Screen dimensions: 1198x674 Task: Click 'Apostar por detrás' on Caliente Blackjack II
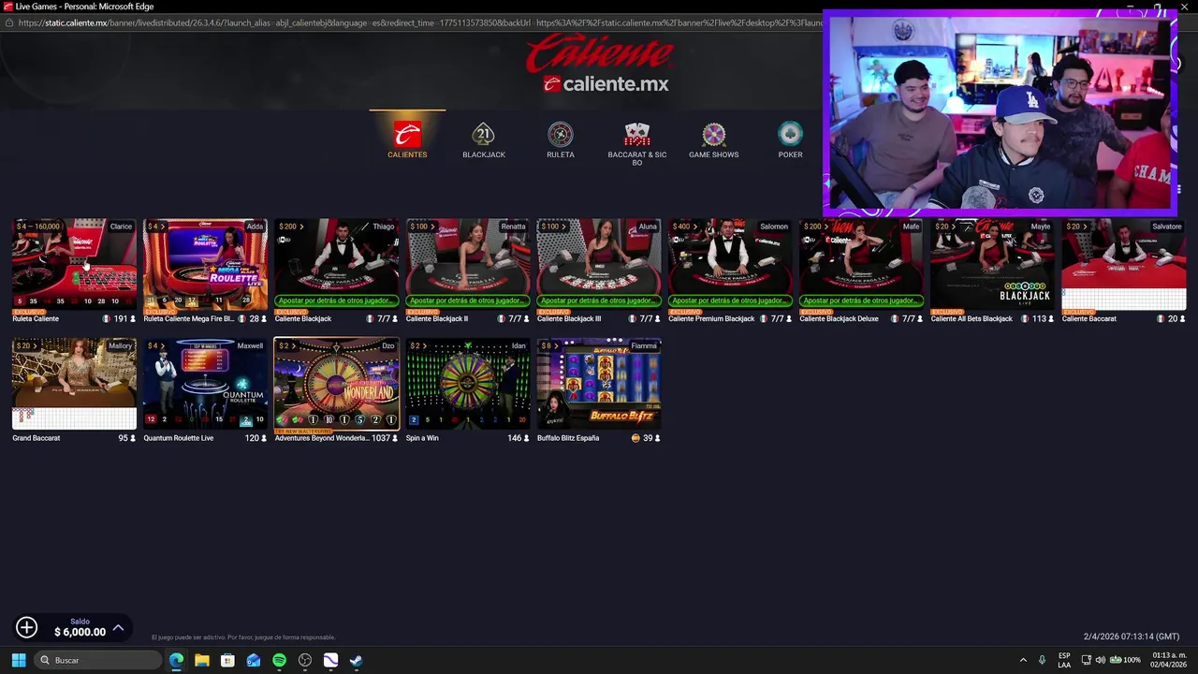pos(467,300)
